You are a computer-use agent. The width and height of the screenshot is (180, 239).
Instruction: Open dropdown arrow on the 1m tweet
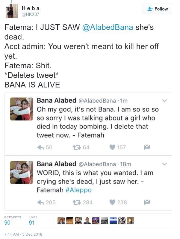click(164, 101)
